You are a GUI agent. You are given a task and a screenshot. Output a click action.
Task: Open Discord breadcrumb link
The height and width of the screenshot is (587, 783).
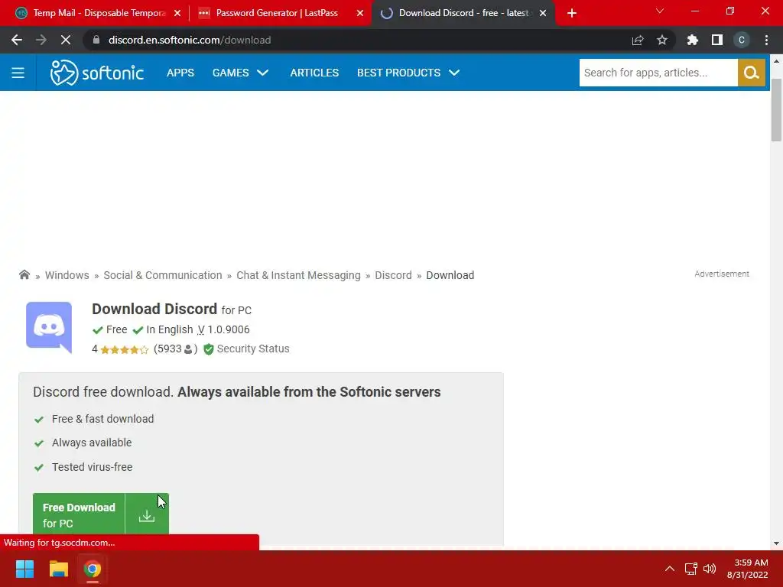point(394,275)
